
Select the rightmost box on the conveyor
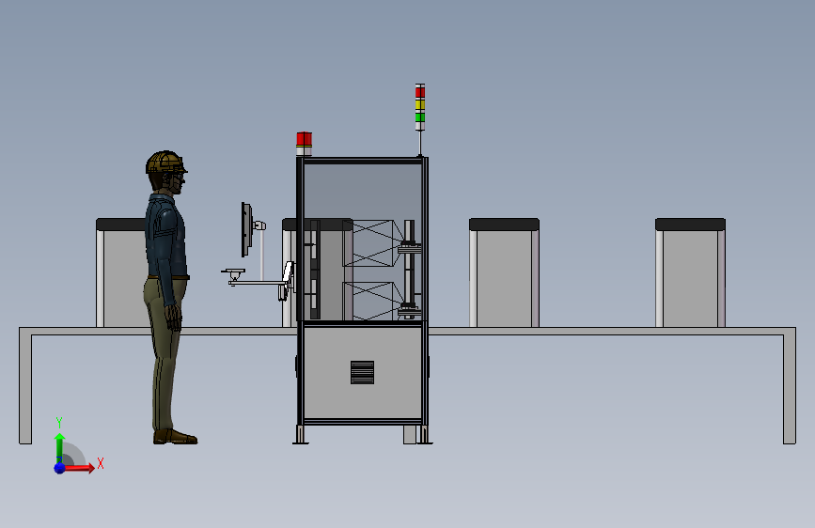pyautogui.click(x=690, y=272)
